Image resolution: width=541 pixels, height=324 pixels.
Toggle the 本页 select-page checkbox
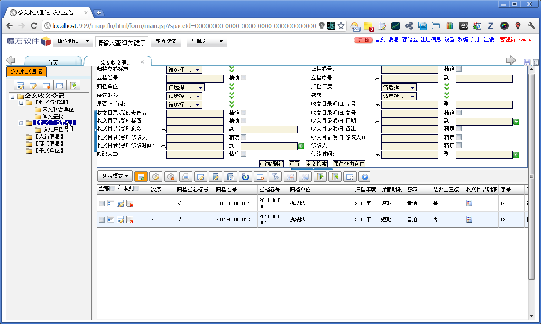(x=136, y=189)
